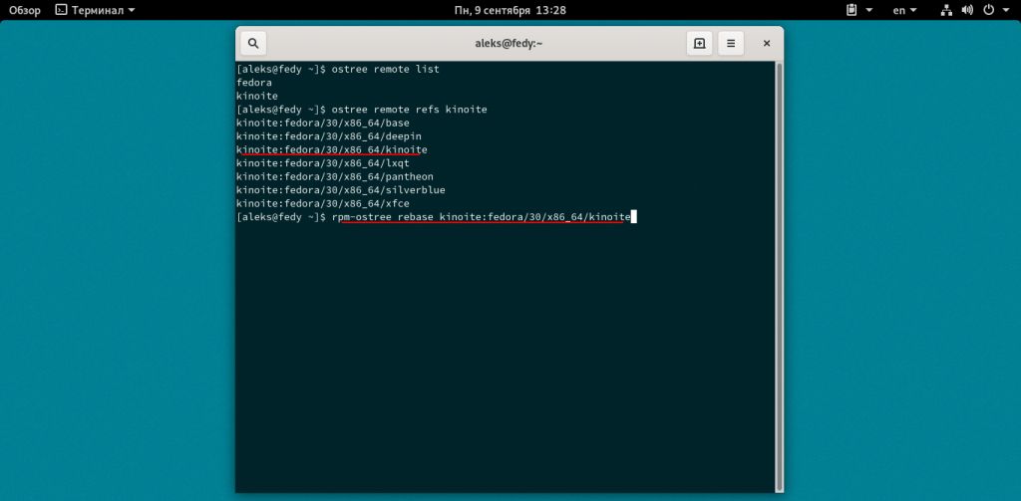This screenshot has height=501, width=1021.
Task: Click the terminal icon in top bar
Action: click(61, 10)
